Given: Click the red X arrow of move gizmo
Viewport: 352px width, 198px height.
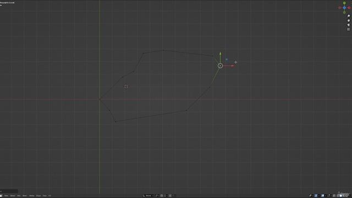Looking at the screenshot, I should click(x=232, y=66).
